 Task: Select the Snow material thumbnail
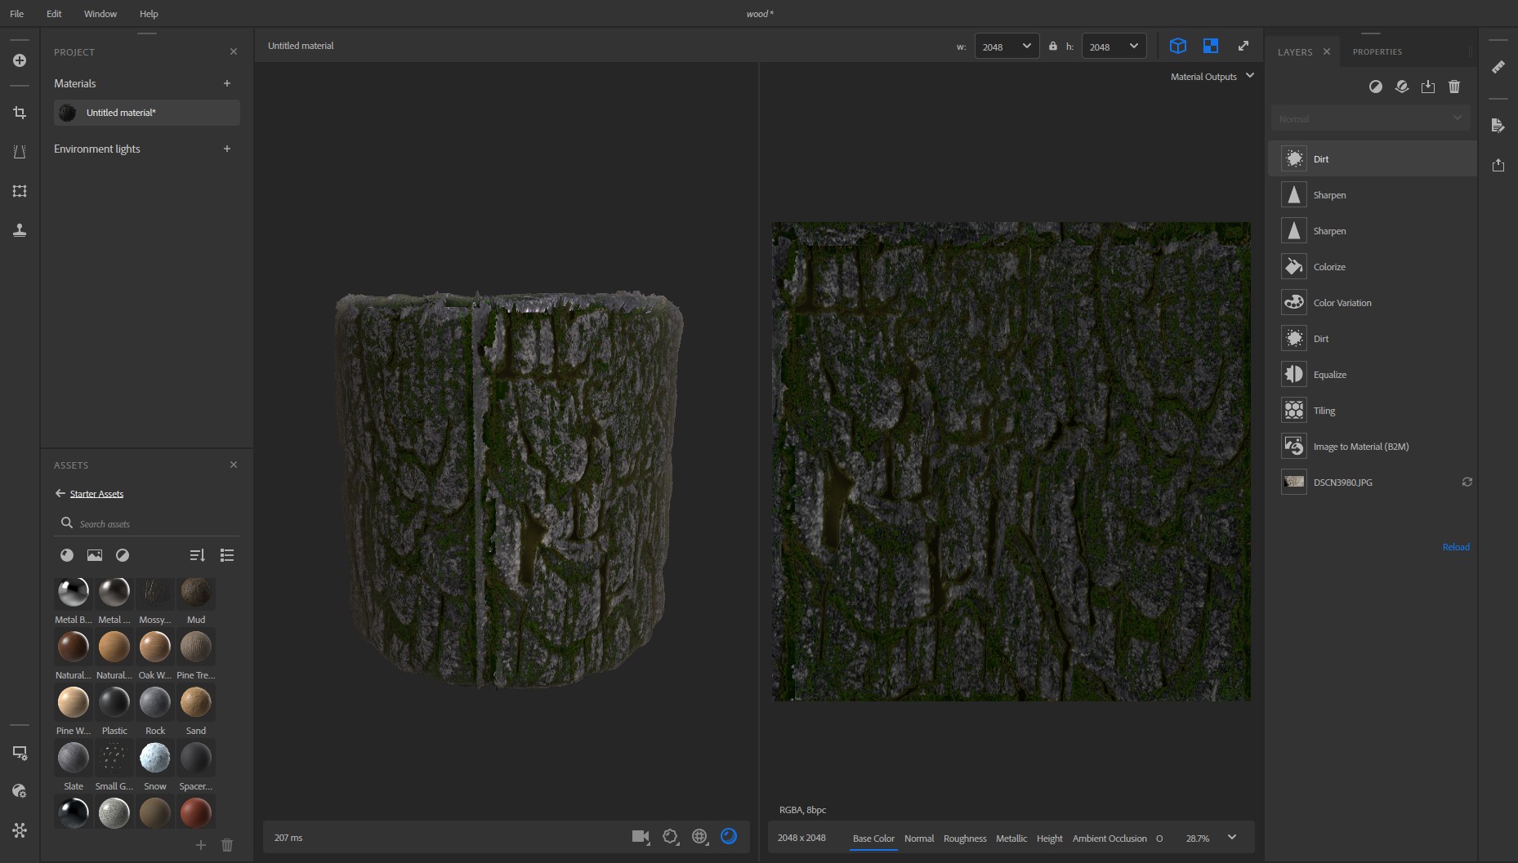(x=154, y=758)
